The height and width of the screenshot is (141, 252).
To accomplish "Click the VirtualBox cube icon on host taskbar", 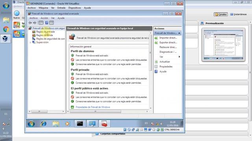I will pyautogui.click(x=5, y=38).
